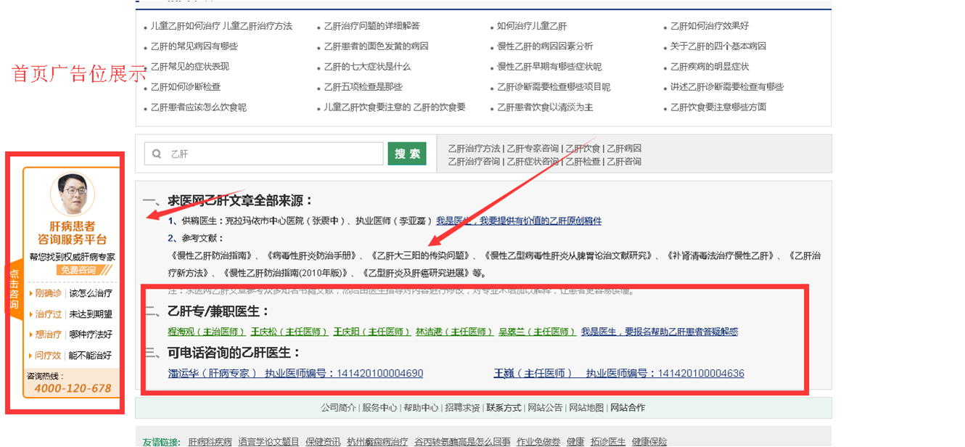Click the orange 点击咨询 side tab
The height and width of the screenshot is (447, 965).
click(14, 288)
